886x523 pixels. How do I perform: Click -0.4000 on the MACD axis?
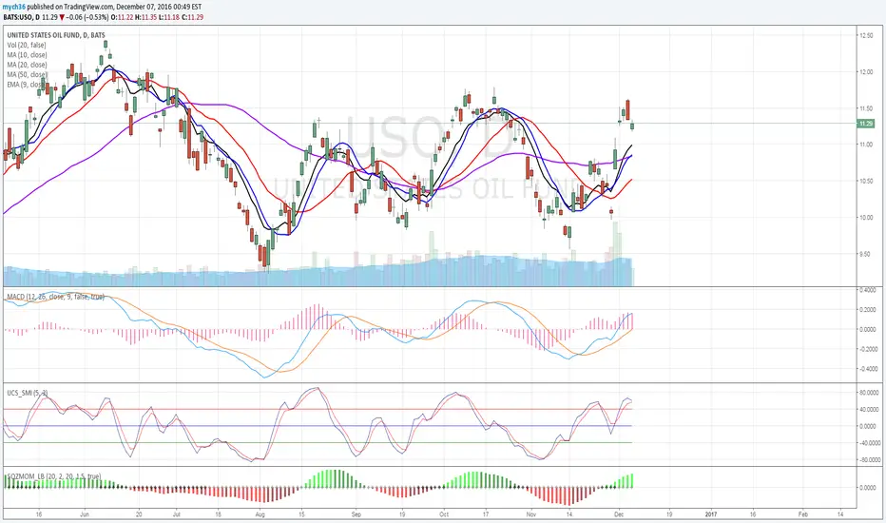867,369
